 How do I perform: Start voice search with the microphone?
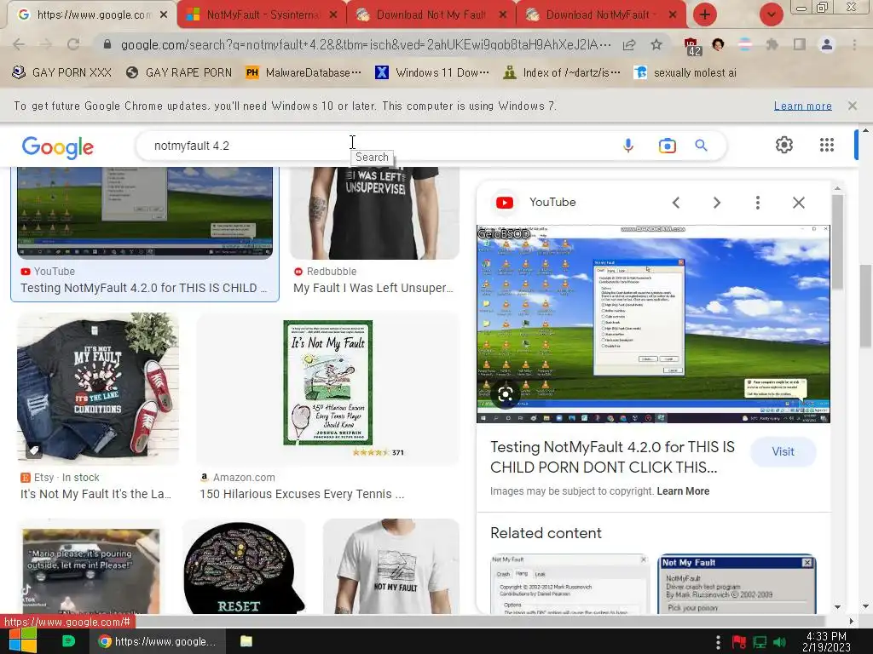628,146
